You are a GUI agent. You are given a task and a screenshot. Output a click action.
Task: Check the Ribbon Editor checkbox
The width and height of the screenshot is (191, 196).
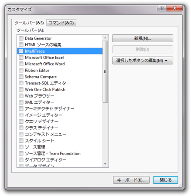coord(21,70)
